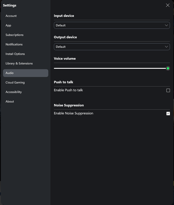Open the App settings section

(x=8, y=25)
